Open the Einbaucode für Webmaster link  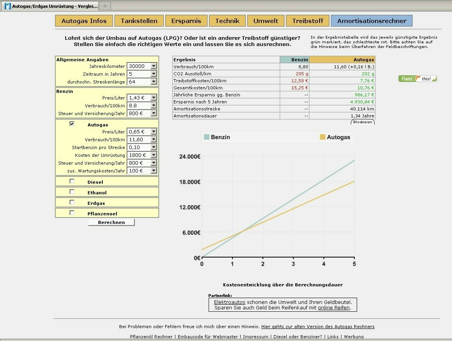click(208, 337)
